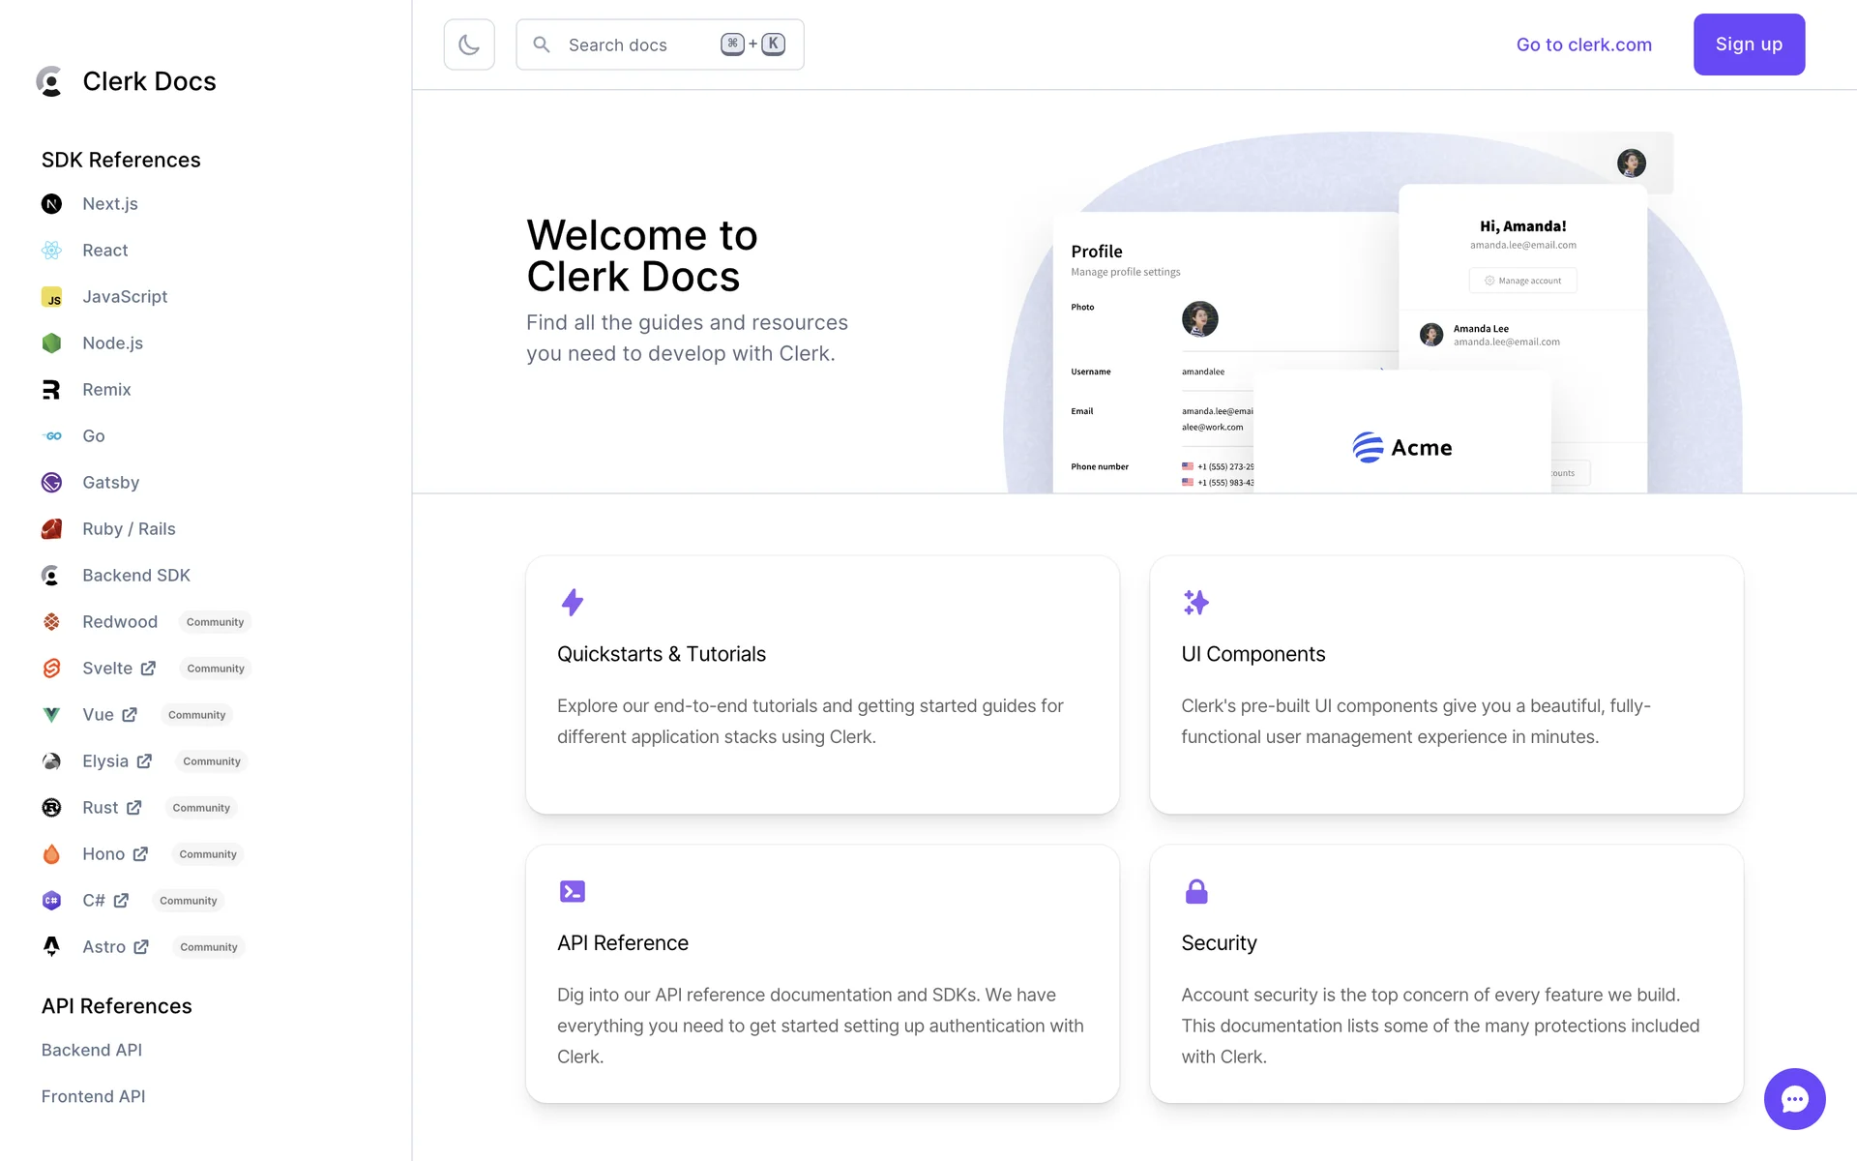Toggle dark mode with the moon icon

tap(469, 45)
